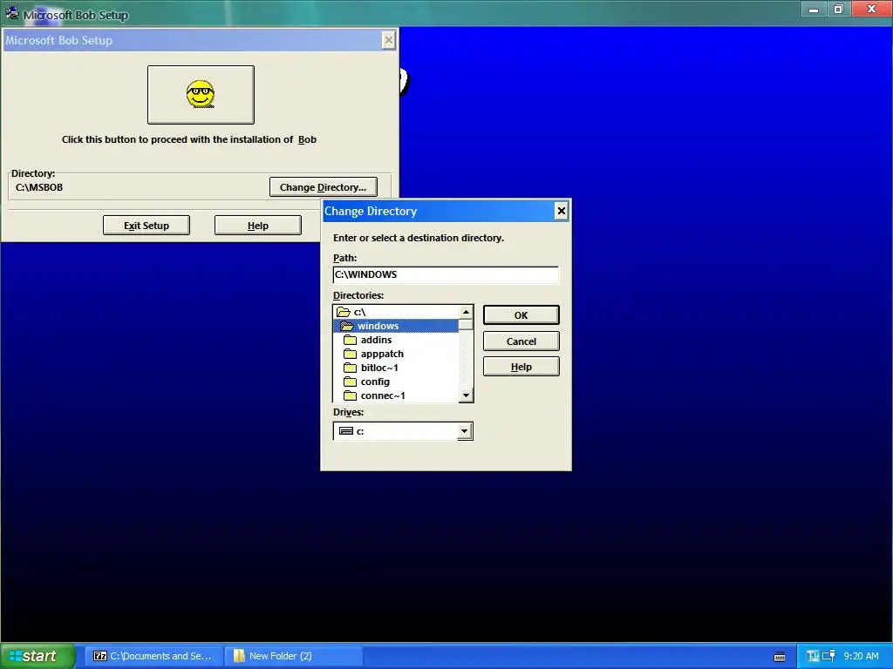
Task: Click the open folder icon beside c:\
Action: click(x=344, y=312)
